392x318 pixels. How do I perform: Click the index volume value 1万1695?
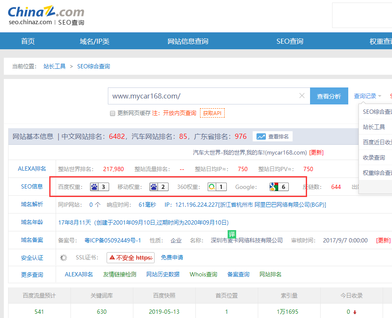288,312
